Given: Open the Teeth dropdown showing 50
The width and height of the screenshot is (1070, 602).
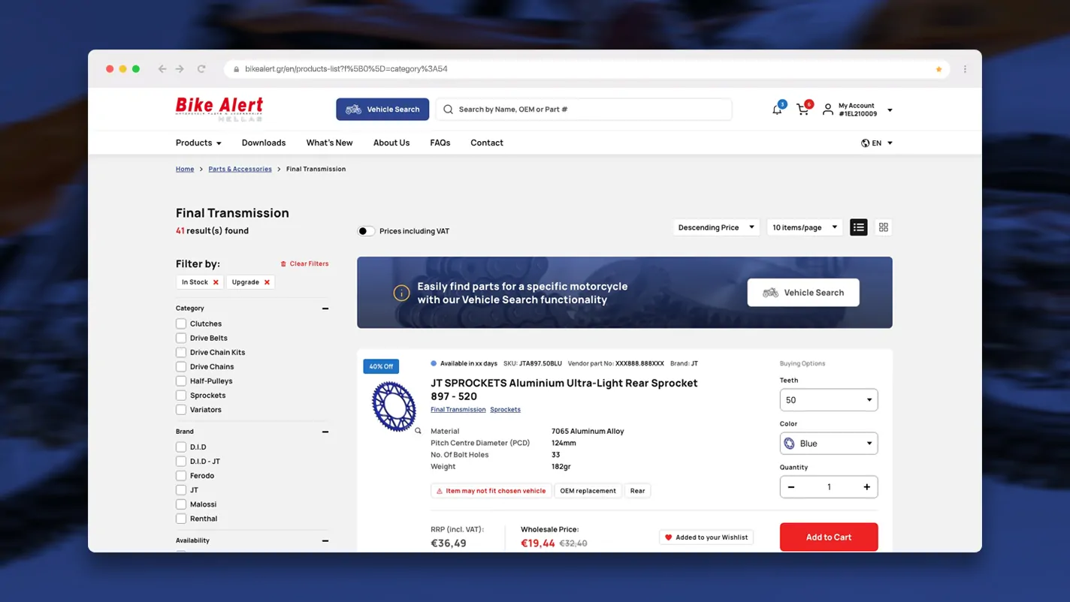Looking at the screenshot, I should 829,400.
